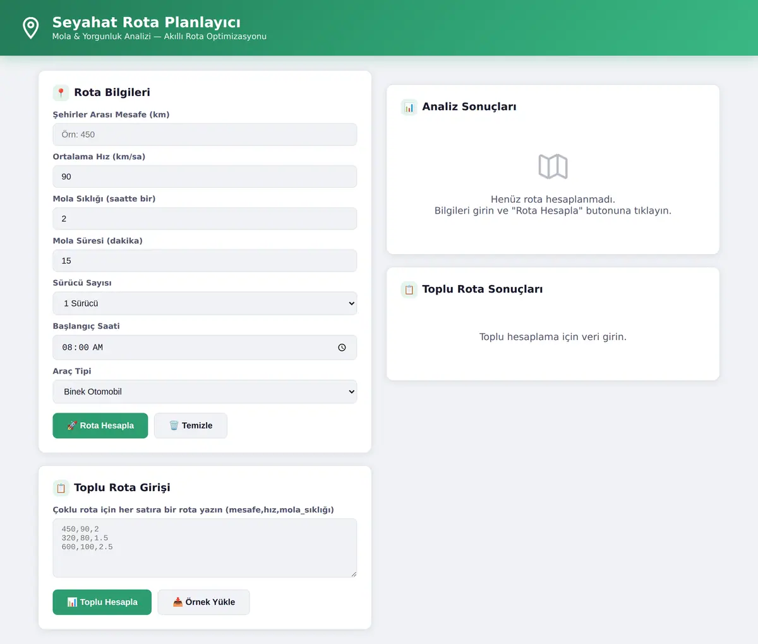Click 'Toplu hesaplama için veri girin.' text
Viewport: 758px width, 644px height.
pos(553,337)
